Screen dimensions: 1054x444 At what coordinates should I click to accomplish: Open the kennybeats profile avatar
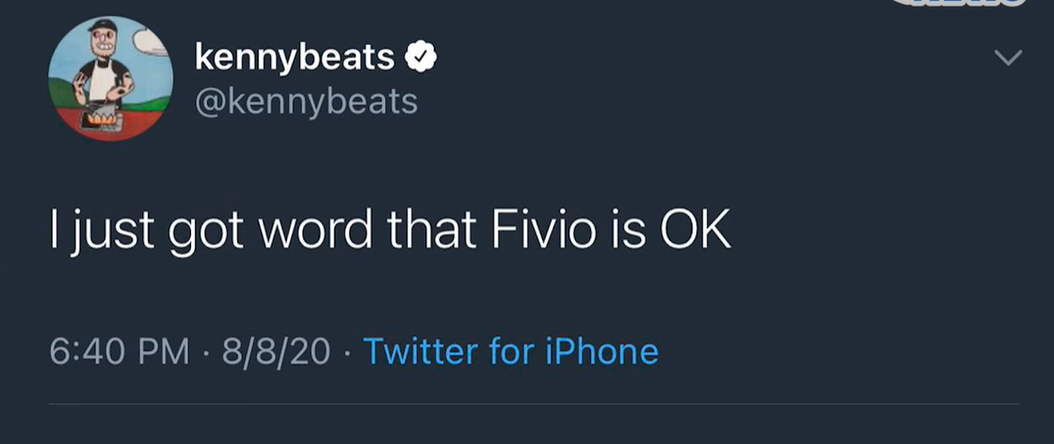click(x=111, y=79)
